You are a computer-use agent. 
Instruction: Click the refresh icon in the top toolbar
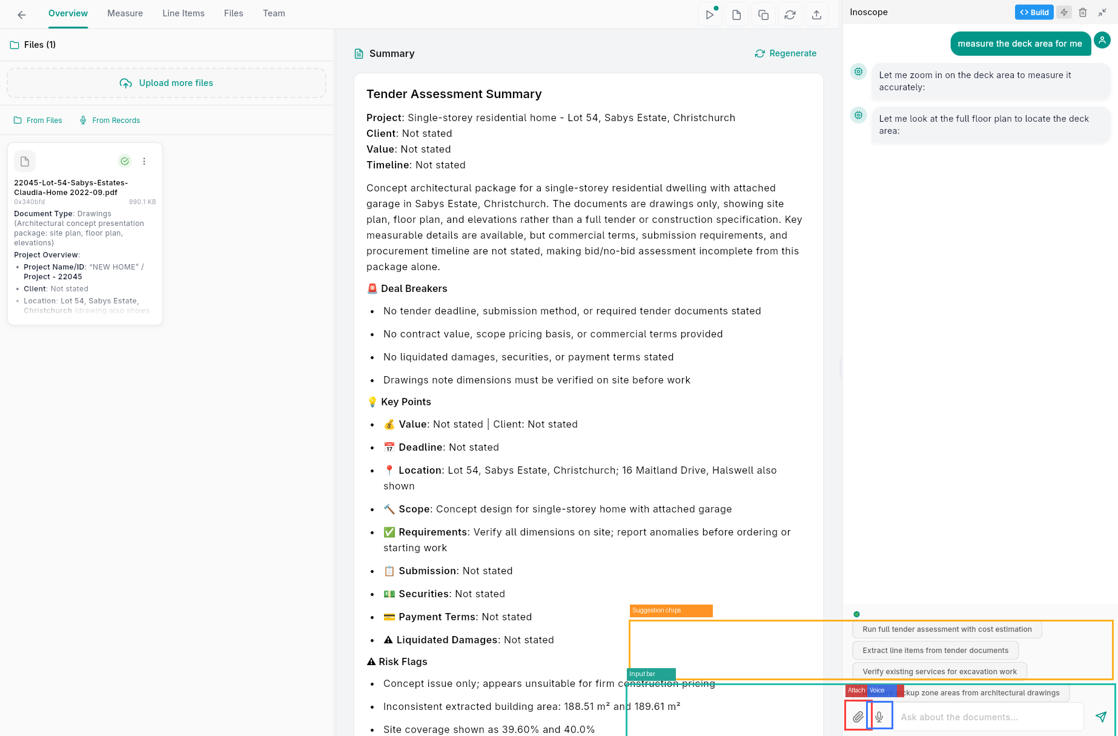tap(790, 14)
